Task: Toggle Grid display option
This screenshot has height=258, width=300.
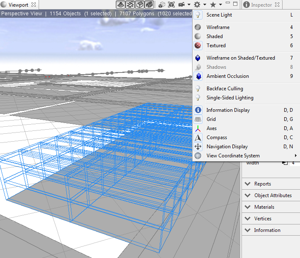Action: click(x=246, y=119)
